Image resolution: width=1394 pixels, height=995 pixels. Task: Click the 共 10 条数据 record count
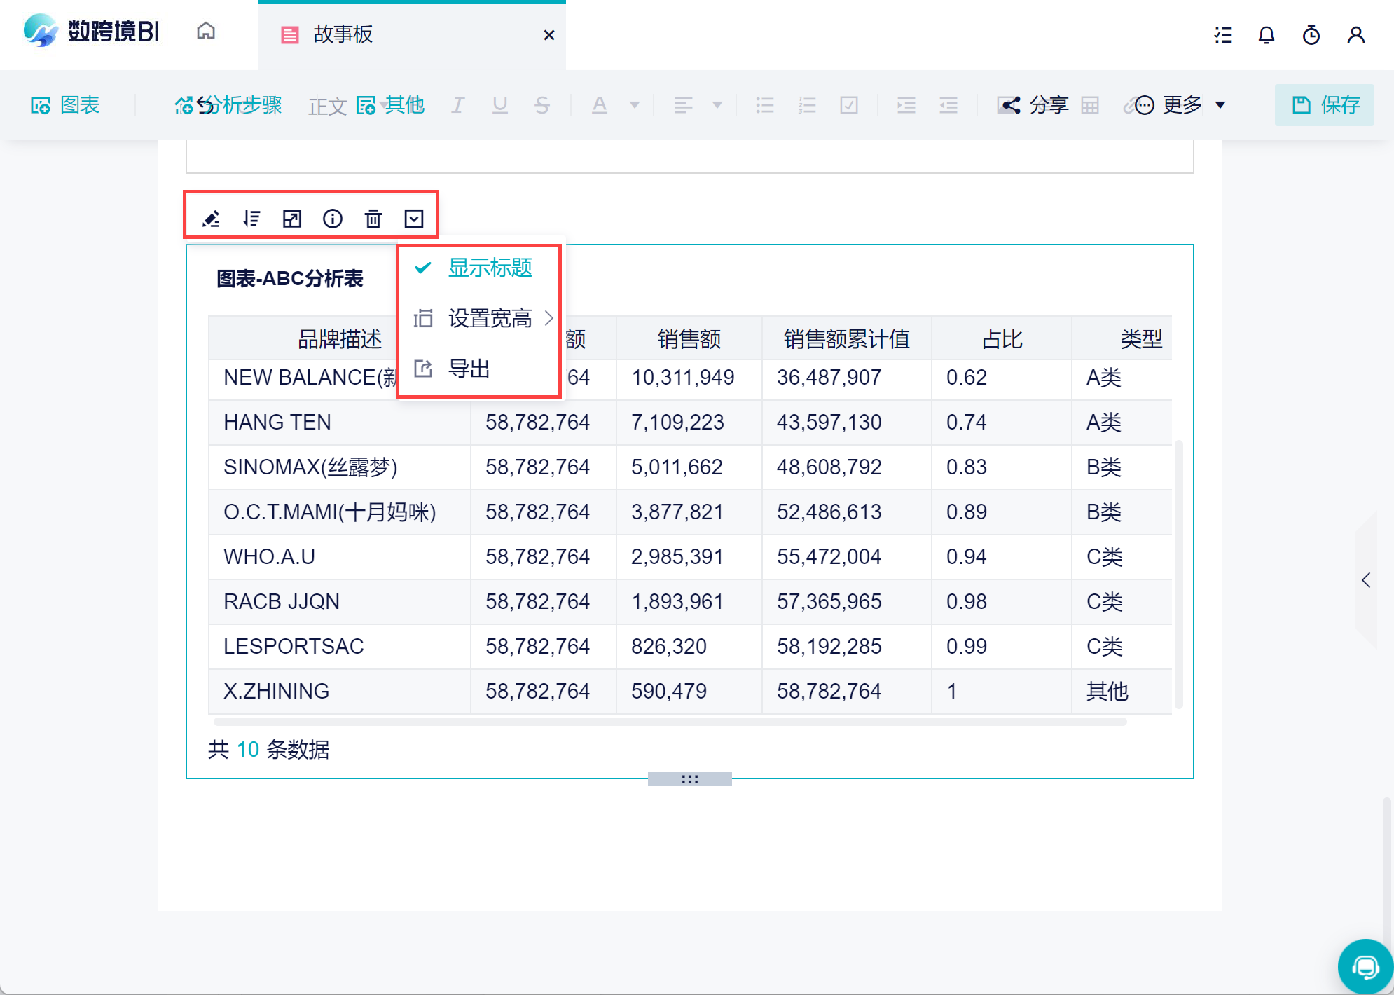pyautogui.click(x=269, y=750)
